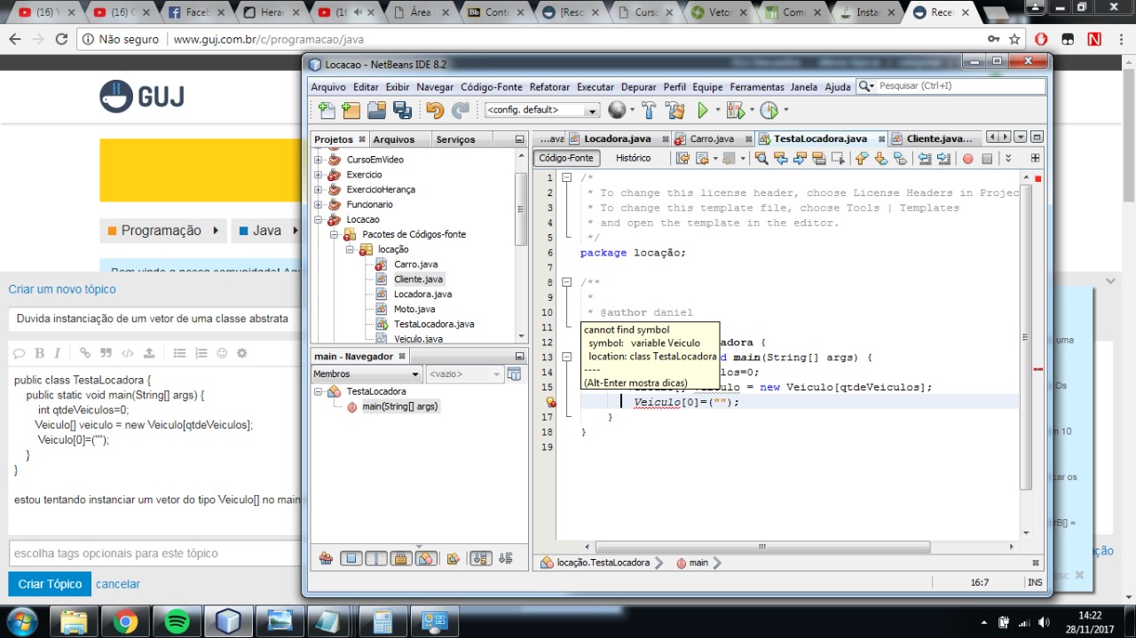Click Criar Tópico button on GUJ page
Image resolution: width=1136 pixels, height=638 pixels.
(50, 584)
